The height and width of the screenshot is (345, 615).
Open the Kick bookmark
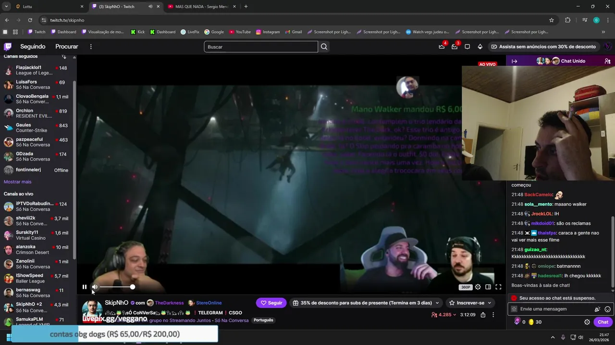[x=137, y=32]
